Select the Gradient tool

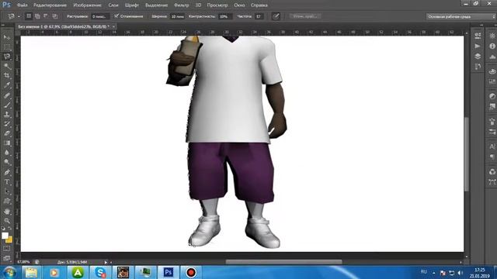(7, 143)
